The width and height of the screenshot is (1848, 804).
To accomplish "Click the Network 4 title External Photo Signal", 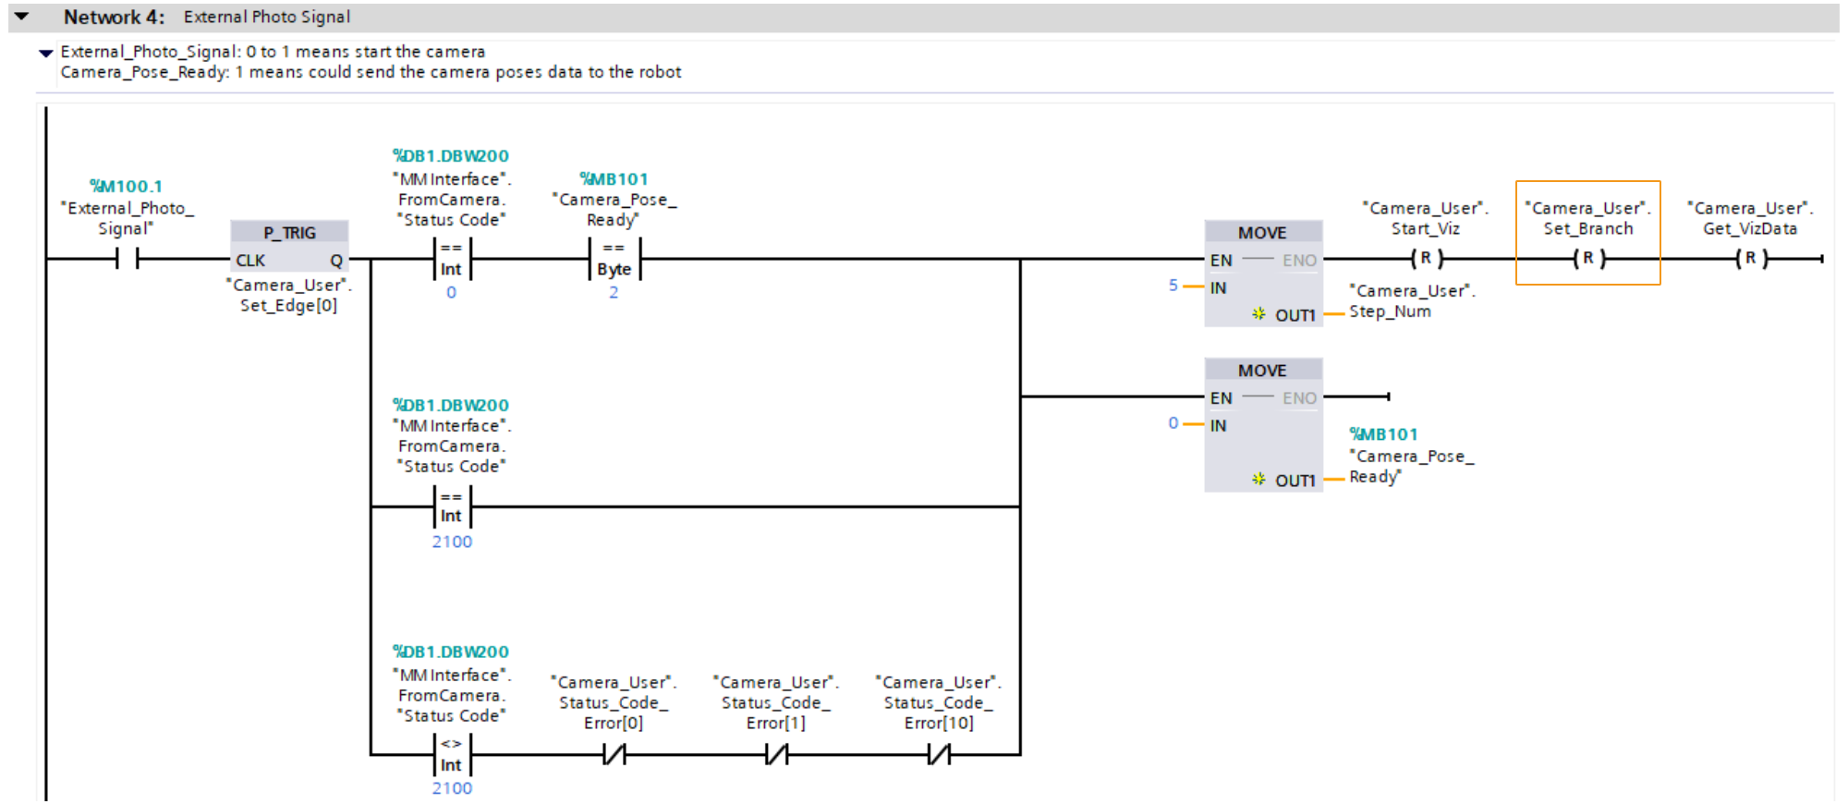I will (267, 17).
